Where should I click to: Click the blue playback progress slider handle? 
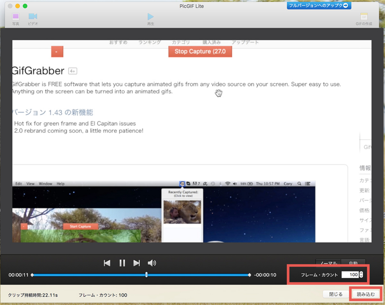pos(146,275)
